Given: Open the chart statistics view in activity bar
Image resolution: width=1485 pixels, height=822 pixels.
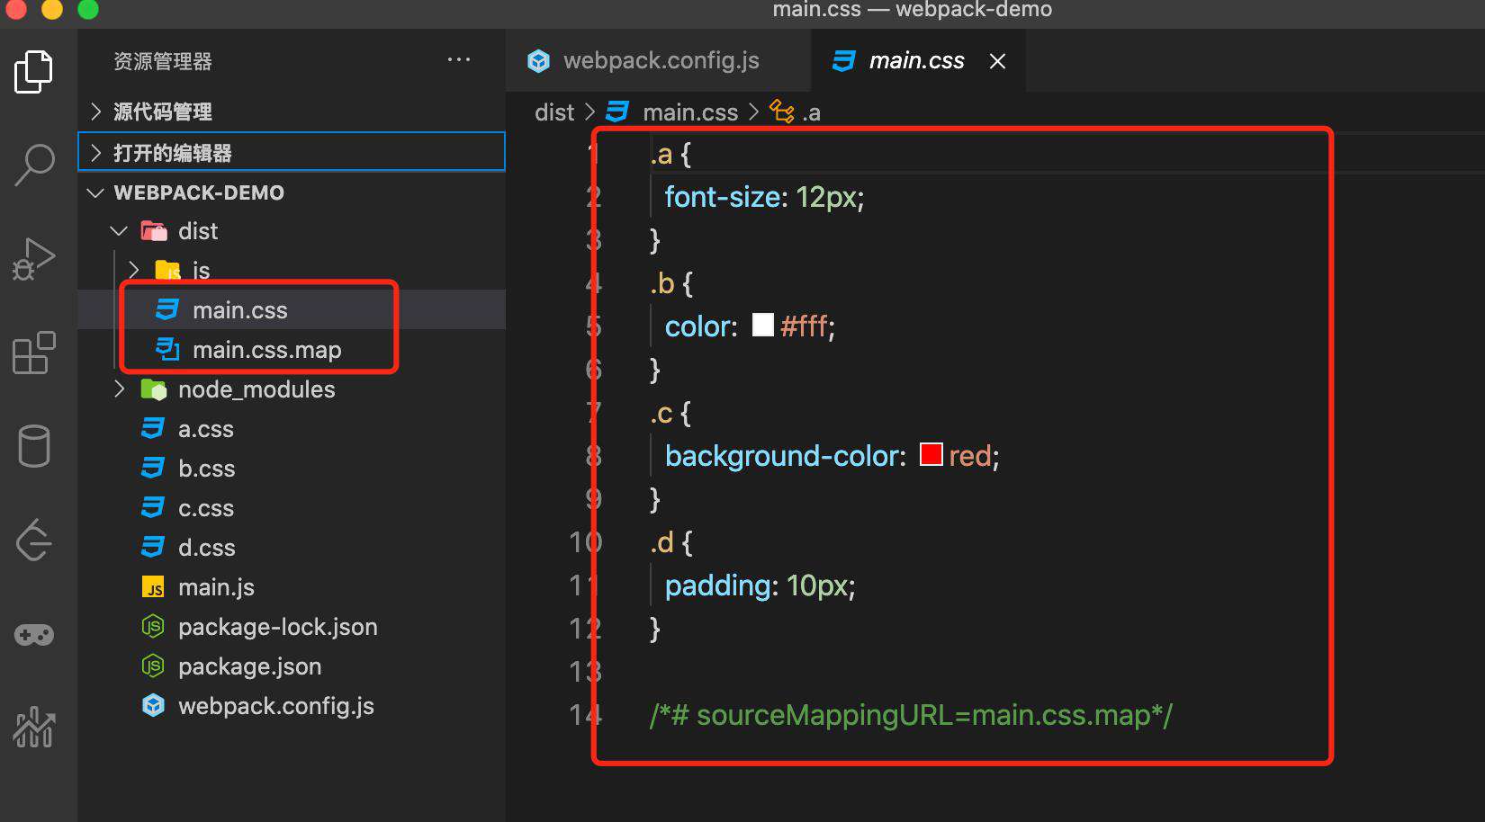Looking at the screenshot, I should 34,727.
